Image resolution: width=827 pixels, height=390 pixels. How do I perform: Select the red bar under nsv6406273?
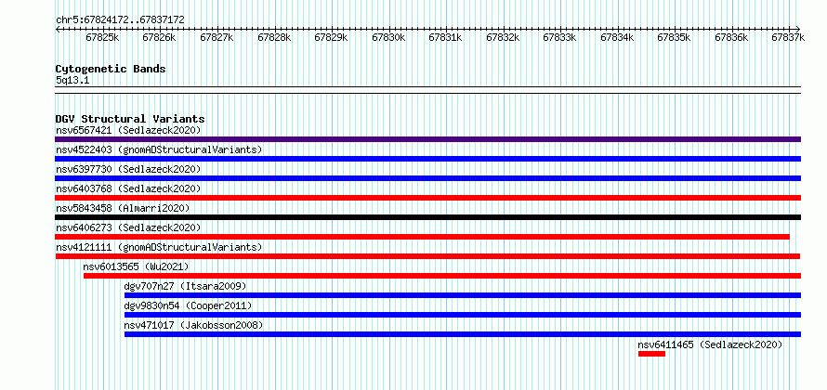tap(422, 237)
